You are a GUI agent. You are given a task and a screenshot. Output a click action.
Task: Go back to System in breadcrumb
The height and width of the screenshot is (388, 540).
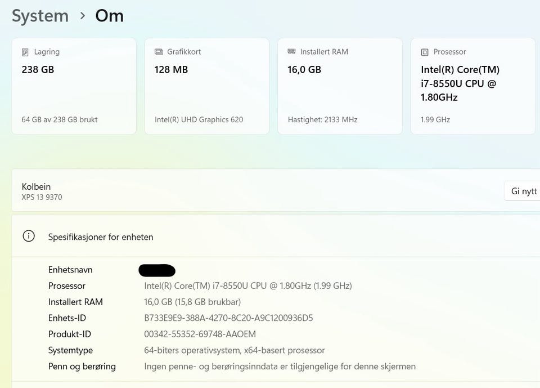click(x=40, y=16)
